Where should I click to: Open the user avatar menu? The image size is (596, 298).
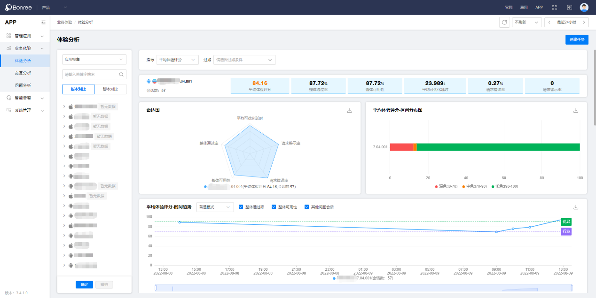click(584, 7)
